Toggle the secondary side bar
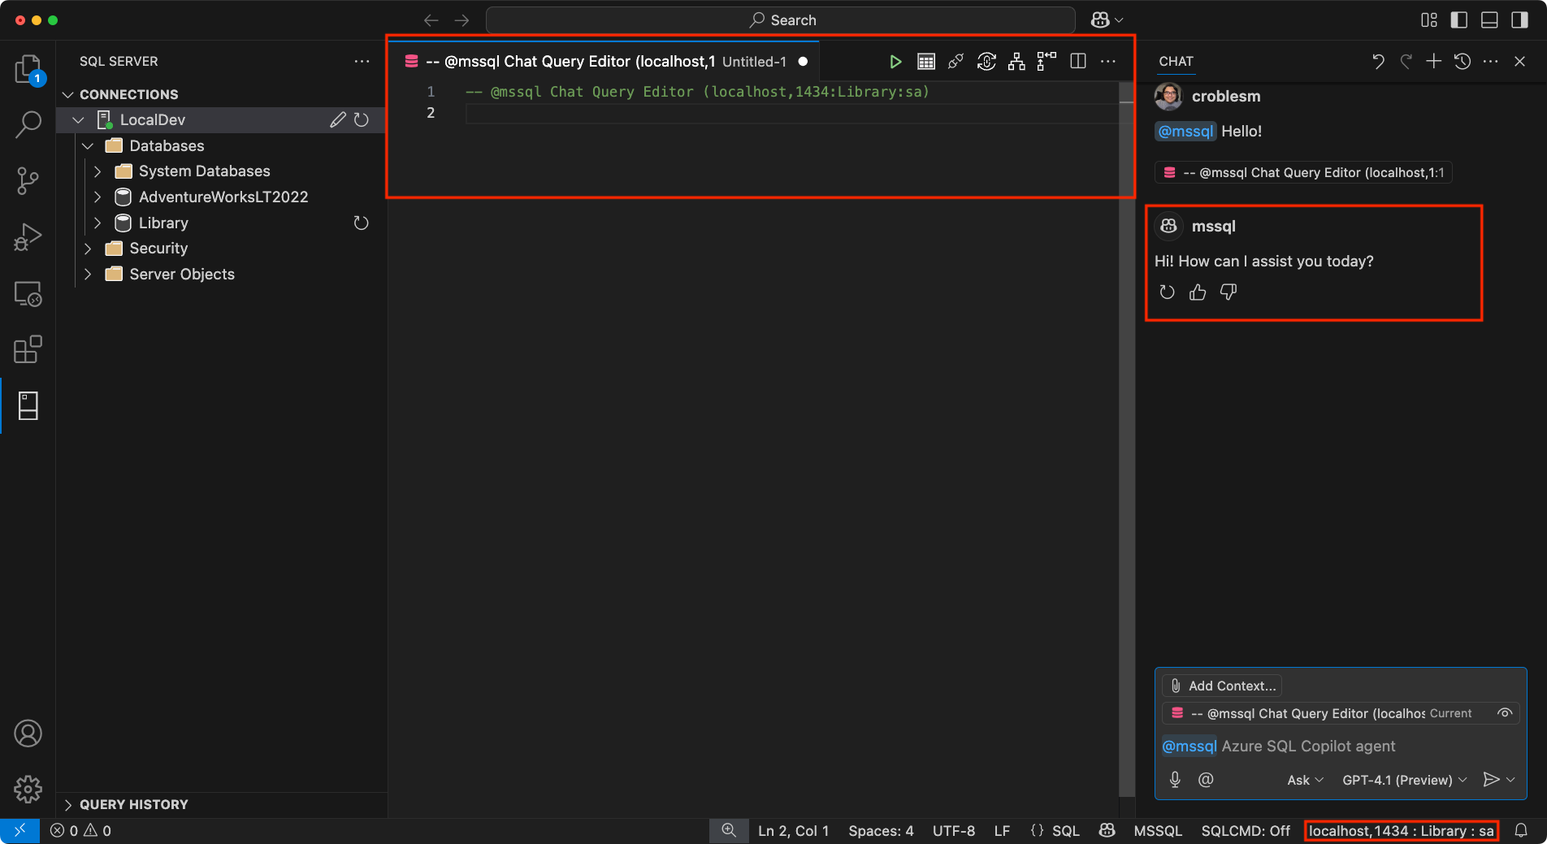The image size is (1547, 844). [1519, 20]
